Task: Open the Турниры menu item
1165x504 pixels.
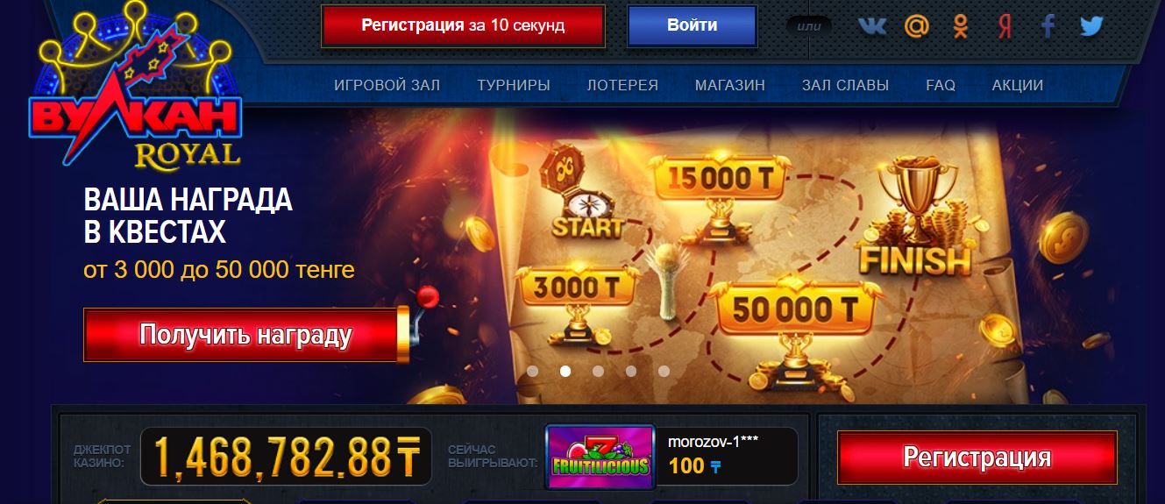Action: pyautogui.click(x=514, y=85)
